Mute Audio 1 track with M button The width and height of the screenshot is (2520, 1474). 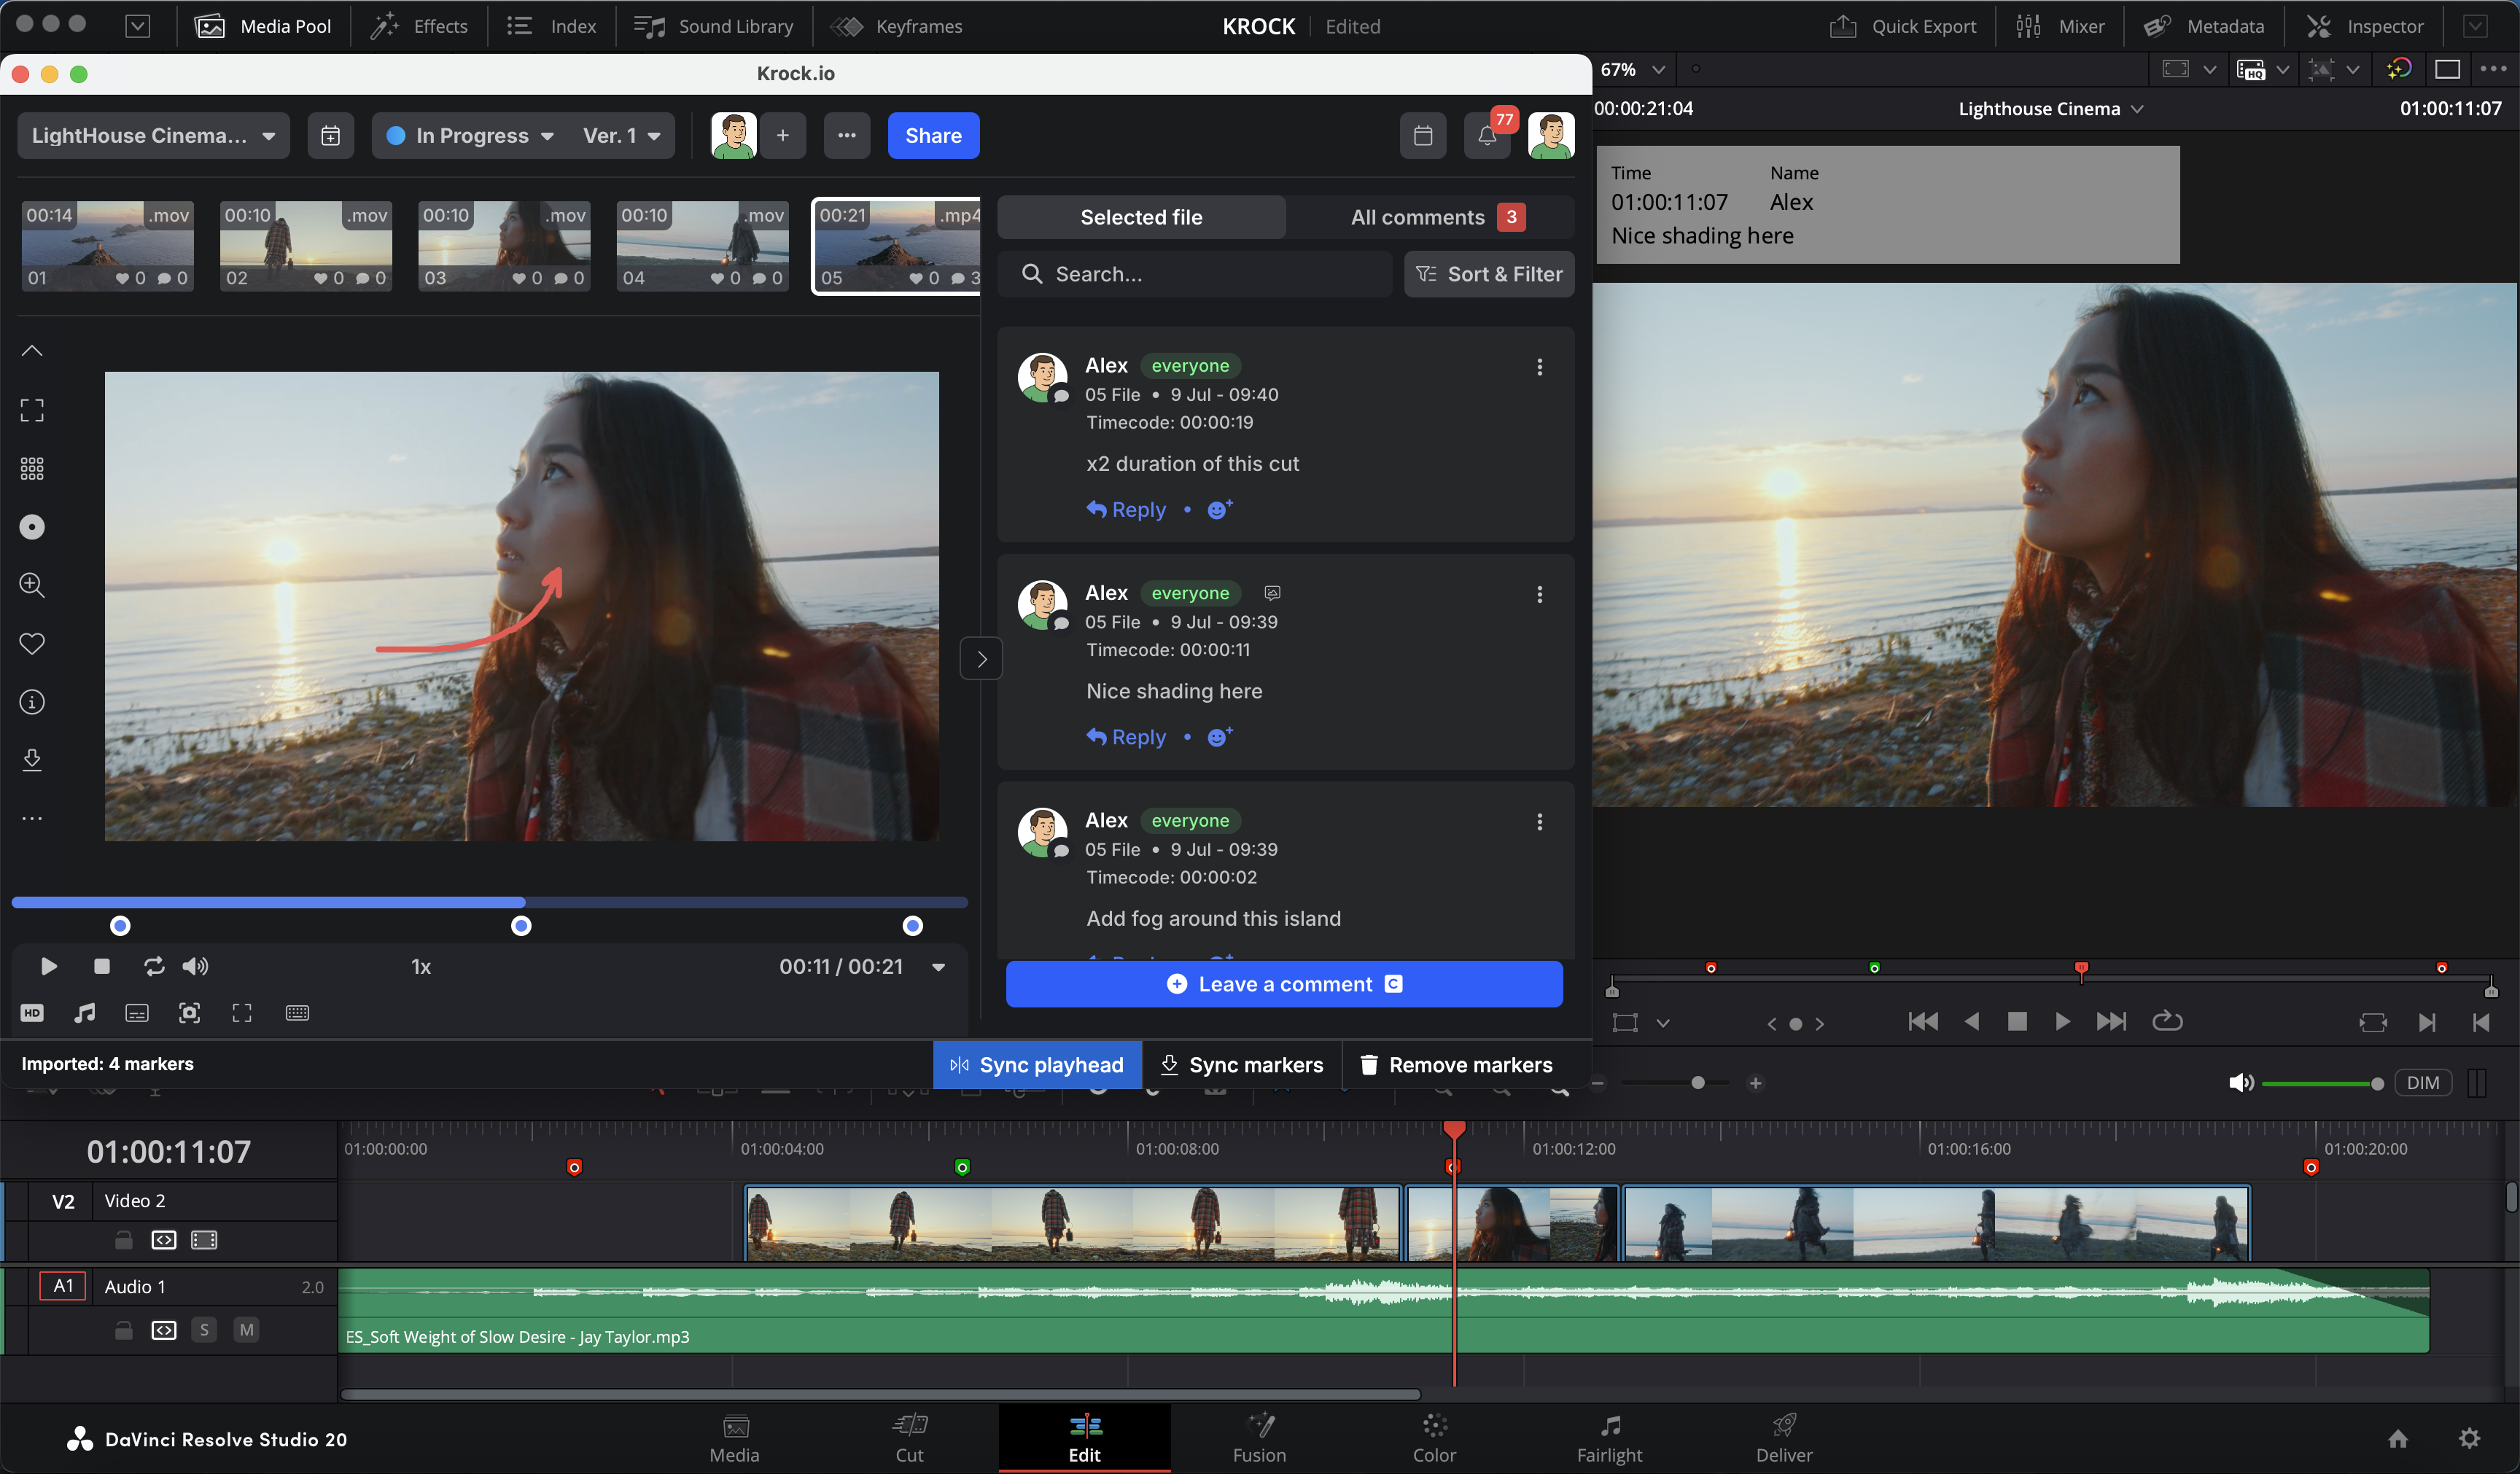point(246,1330)
